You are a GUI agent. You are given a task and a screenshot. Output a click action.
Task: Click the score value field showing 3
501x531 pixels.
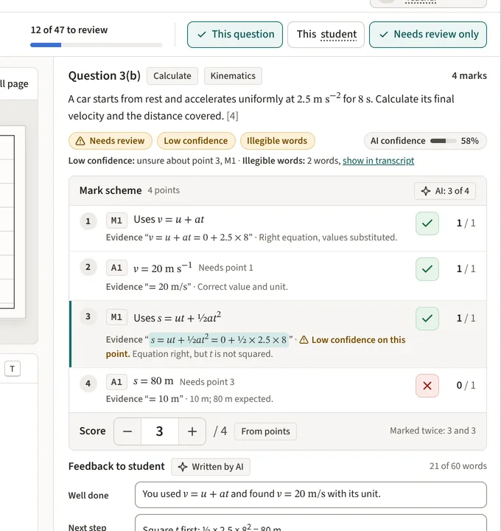tap(160, 431)
